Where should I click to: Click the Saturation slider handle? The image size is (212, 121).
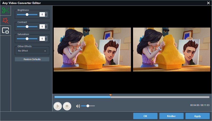tap(27, 39)
